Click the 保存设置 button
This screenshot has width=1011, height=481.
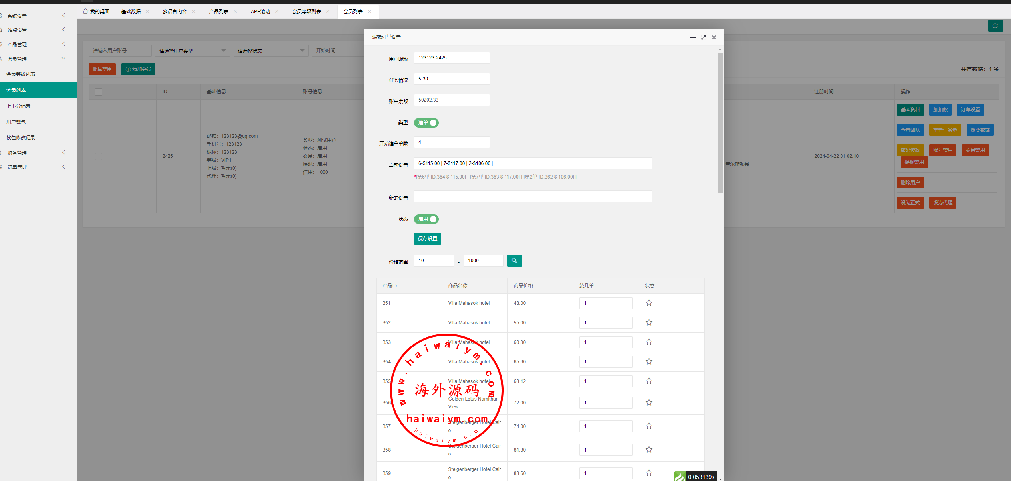pos(427,239)
